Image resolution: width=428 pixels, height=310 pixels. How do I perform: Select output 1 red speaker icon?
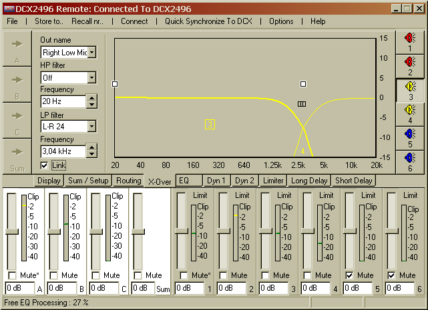410,42
